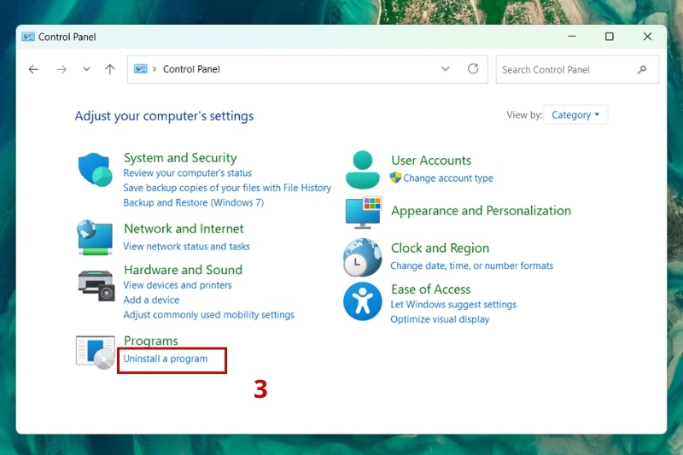Viewport: 683px width, 455px height.
Task: Open View devices and printers
Action: tap(178, 285)
